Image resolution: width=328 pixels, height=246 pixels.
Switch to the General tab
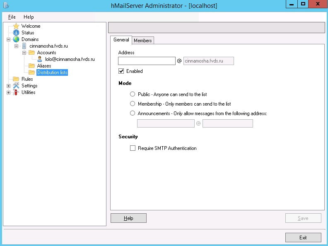(x=121, y=40)
